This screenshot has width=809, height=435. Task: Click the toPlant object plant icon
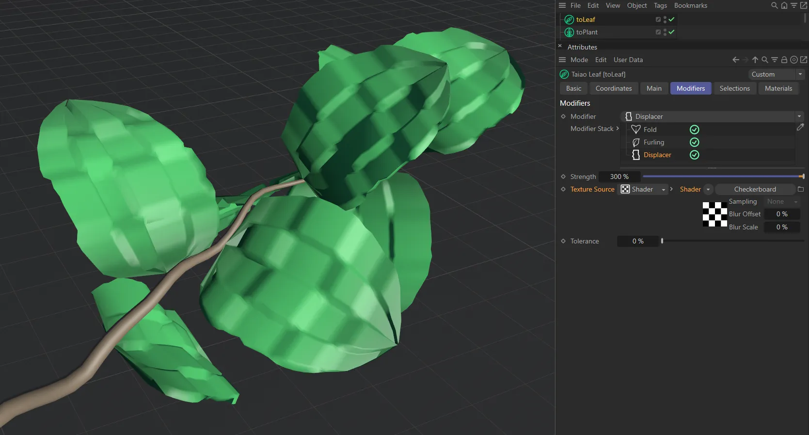pos(570,32)
